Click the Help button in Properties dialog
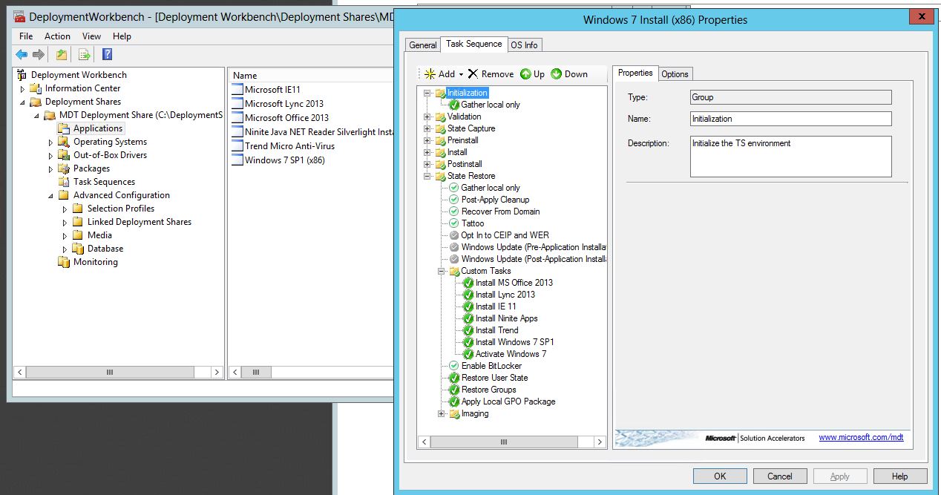Viewport: 941px width, 495px height. point(899,476)
